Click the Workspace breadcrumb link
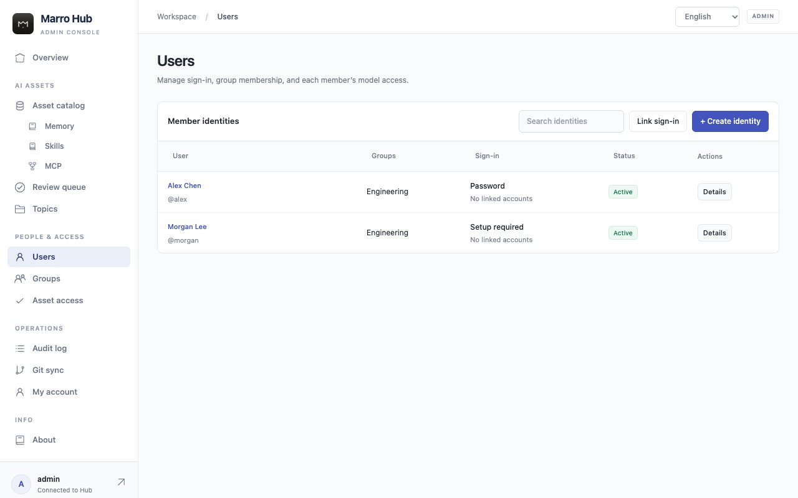Viewport: 798px width, 498px height. point(176,17)
